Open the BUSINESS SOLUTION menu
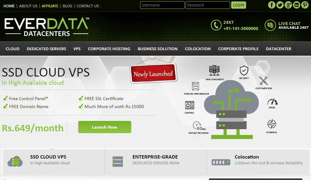 tap(158, 49)
